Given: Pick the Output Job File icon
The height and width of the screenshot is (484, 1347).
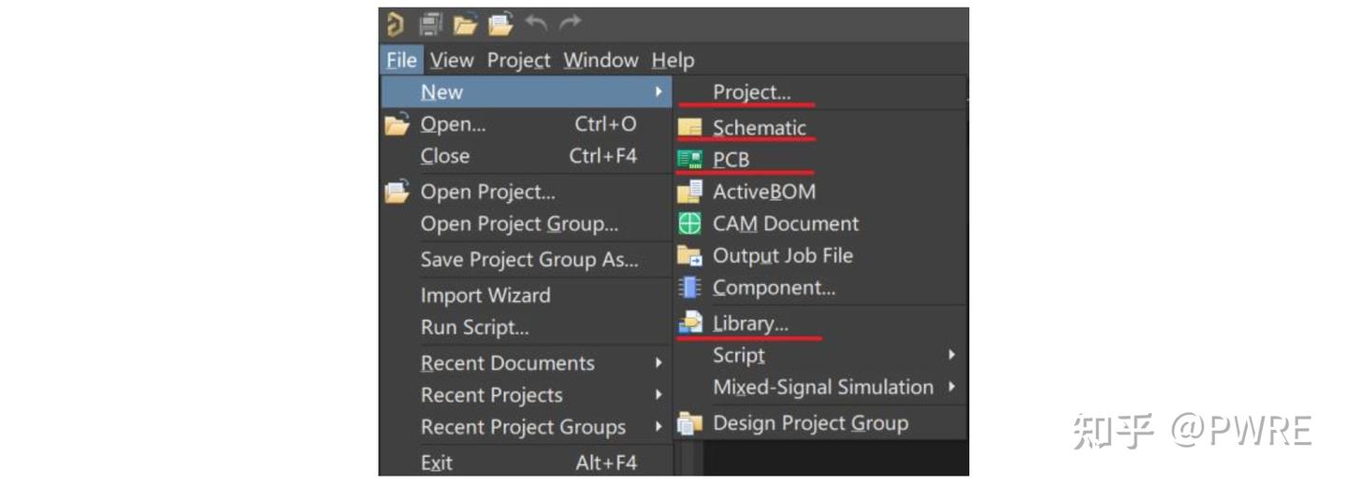Looking at the screenshot, I should pyautogui.click(x=689, y=255).
